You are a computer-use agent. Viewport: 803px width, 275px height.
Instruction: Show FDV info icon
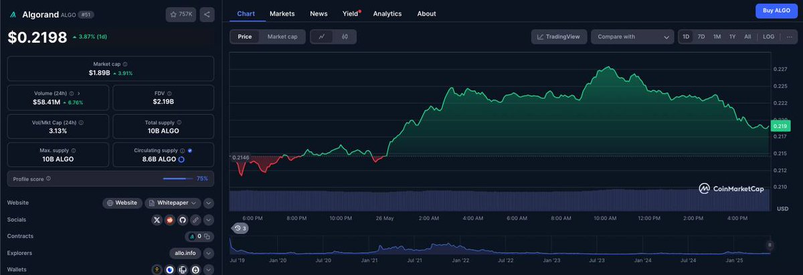169,94
